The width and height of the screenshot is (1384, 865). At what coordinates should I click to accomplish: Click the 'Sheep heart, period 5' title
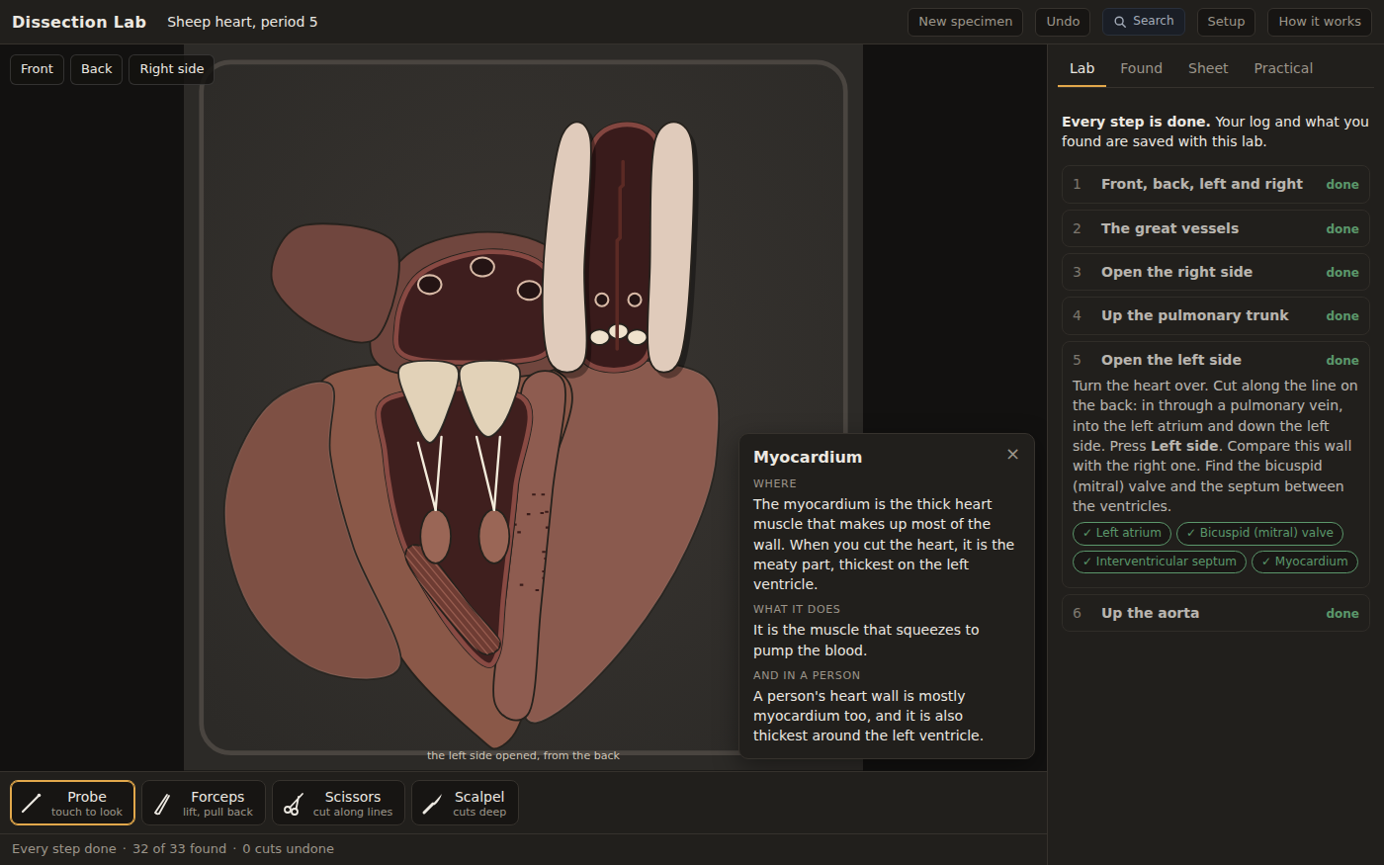[242, 22]
